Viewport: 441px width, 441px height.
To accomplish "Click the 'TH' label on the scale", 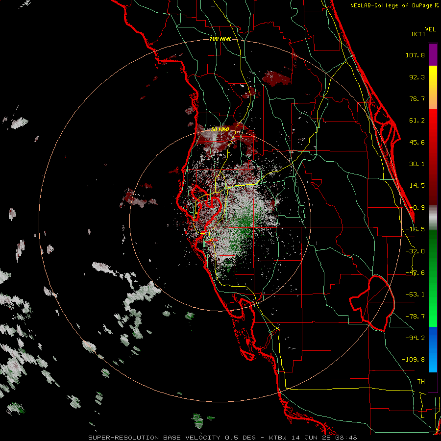I will coord(421,382).
